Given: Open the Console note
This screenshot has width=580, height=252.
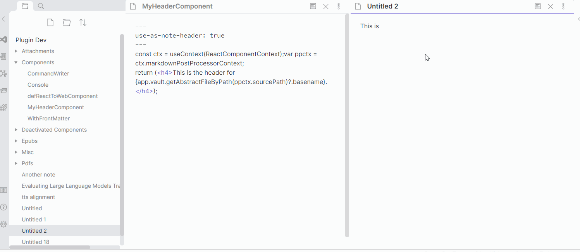Looking at the screenshot, I should pyautogui.click(x=37, y=84).
